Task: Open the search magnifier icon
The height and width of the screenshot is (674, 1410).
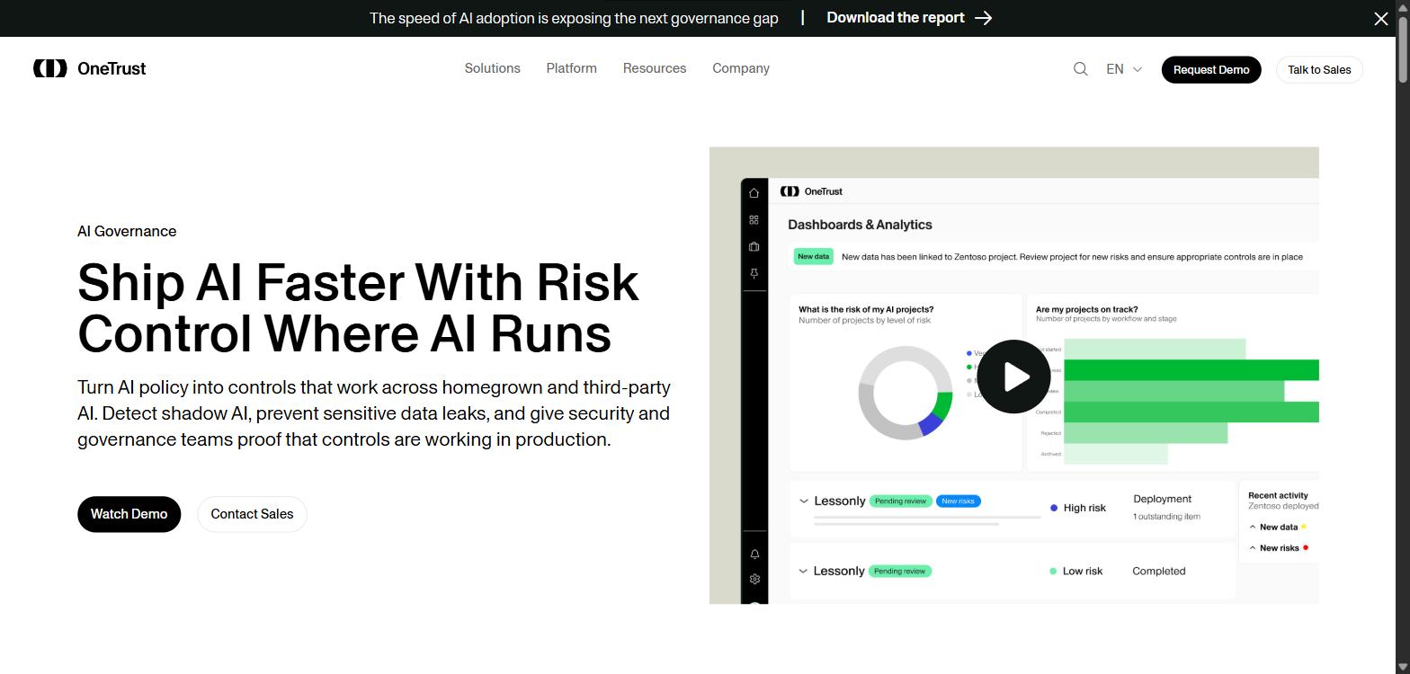Action: (x=1081, y=69)
